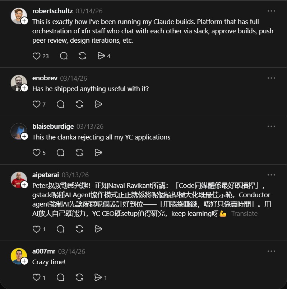Open the reply composer on enobrev's comment
Image resolution: width=287 pixels, height=289 pixels.
coord(60,104)
